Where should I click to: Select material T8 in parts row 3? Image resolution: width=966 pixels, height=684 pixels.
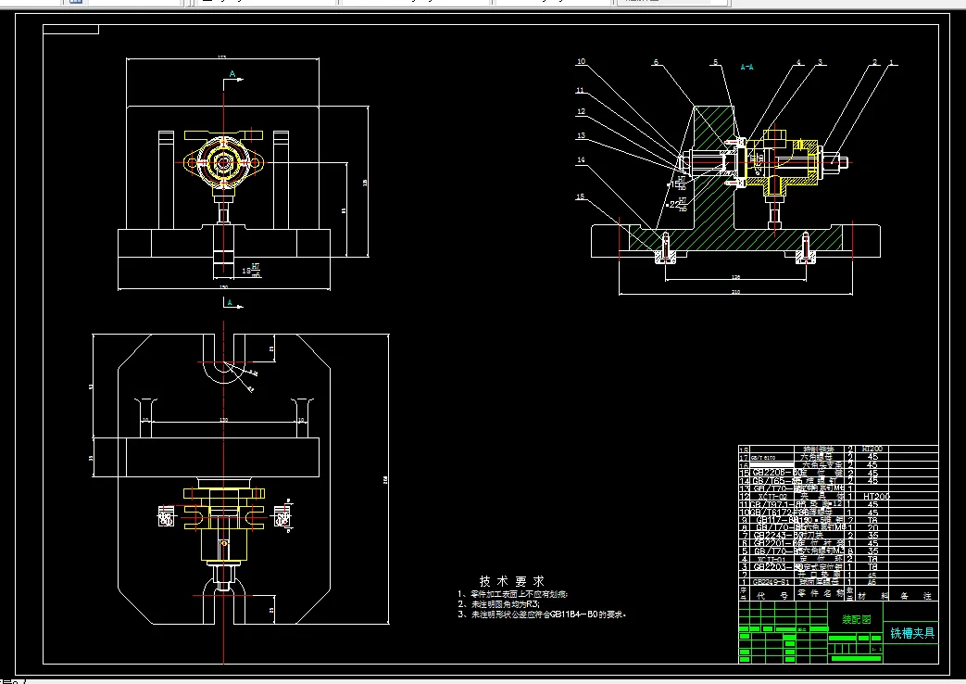[x=872, y=566]
